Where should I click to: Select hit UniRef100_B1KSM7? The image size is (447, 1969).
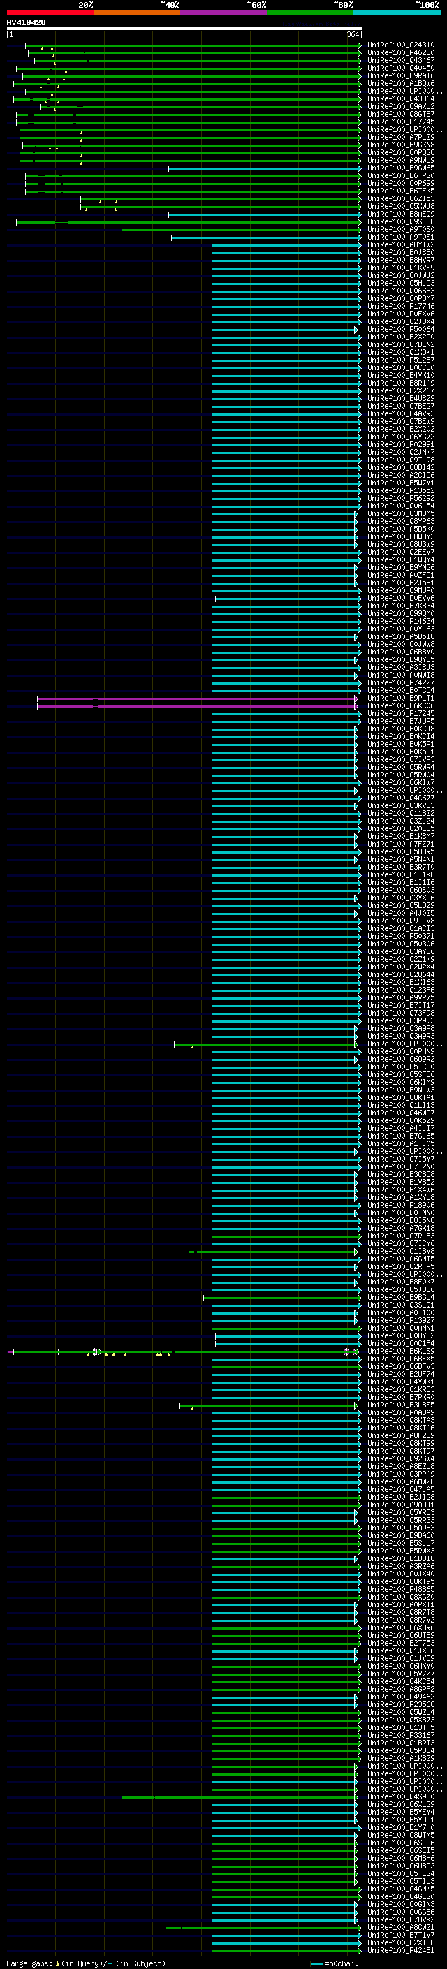coord(401,836)
